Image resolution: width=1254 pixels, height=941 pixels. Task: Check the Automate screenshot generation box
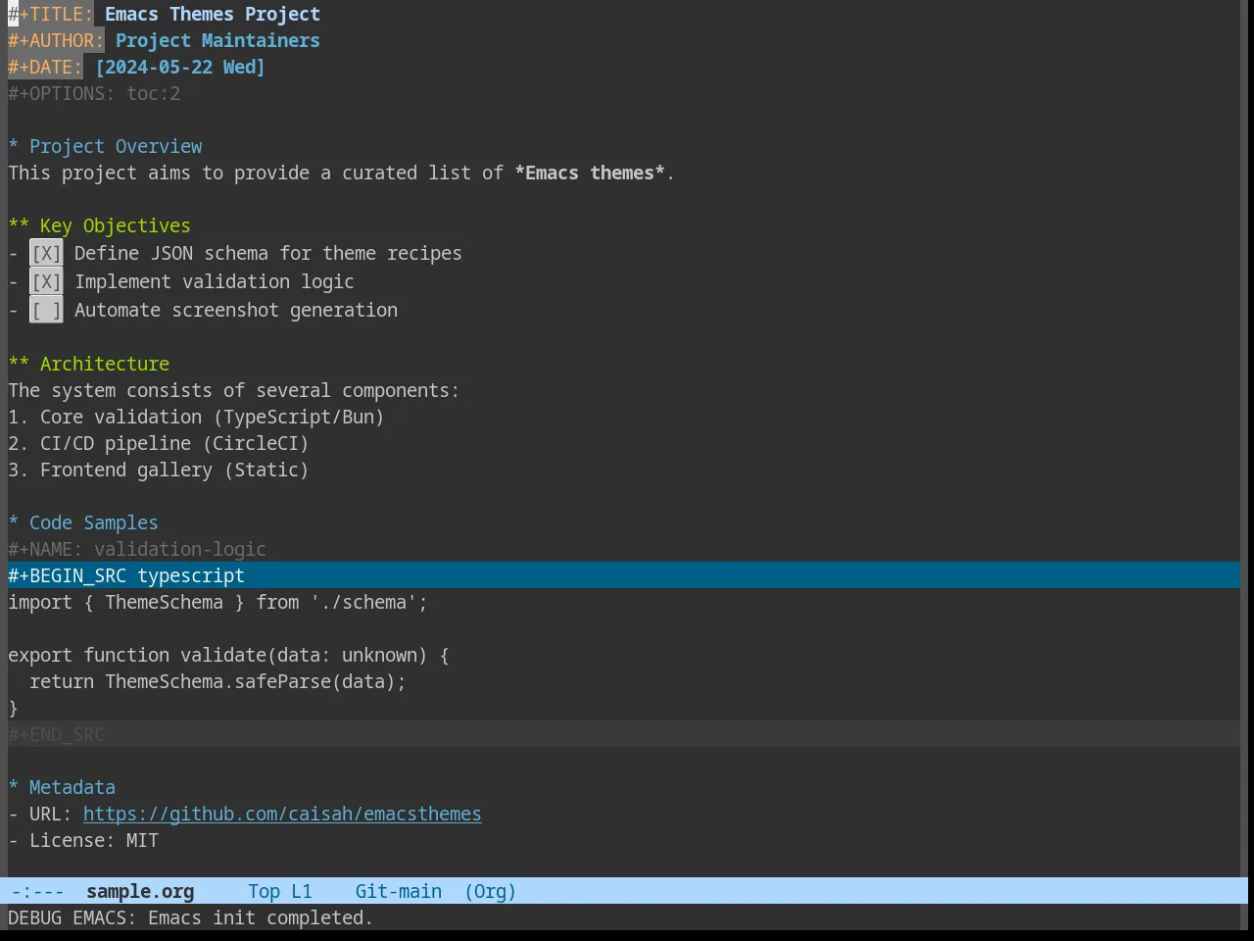[46, 311]
